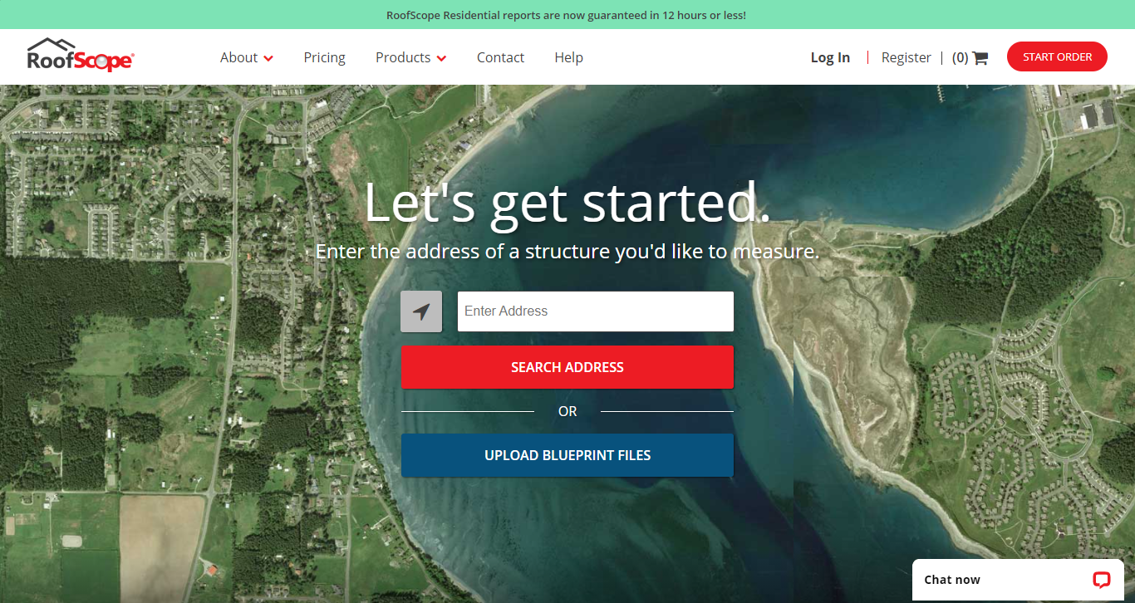
Task: Open the Help page
Action: (x=568, y=57)
